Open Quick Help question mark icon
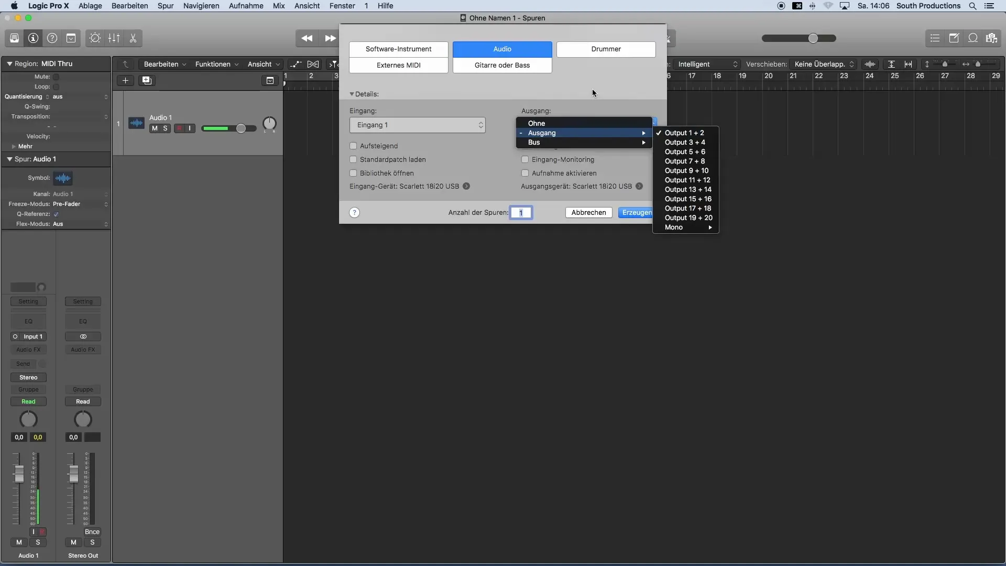 pos(52,38)
